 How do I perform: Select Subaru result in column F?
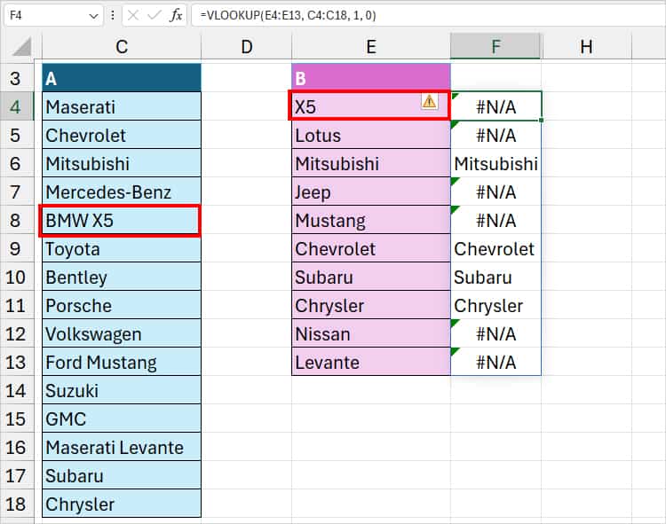496,277
